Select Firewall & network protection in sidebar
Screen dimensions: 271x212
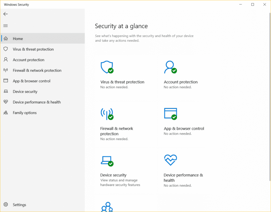pos(42,70)
